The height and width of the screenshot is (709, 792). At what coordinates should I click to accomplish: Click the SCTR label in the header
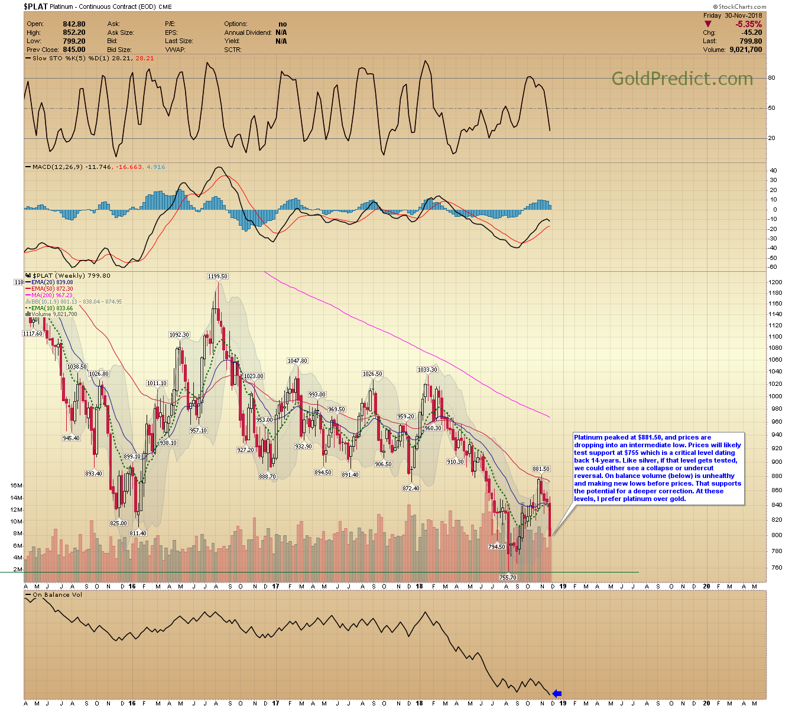[x=233, y=50]
